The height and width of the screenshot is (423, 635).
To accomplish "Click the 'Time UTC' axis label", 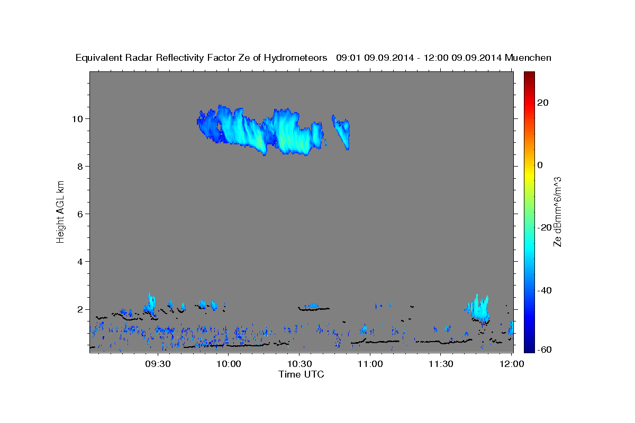I will pyautogui.click(x=301, y=374).
